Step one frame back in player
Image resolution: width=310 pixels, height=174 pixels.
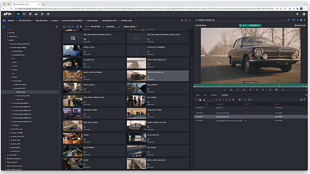coord(244,90)
